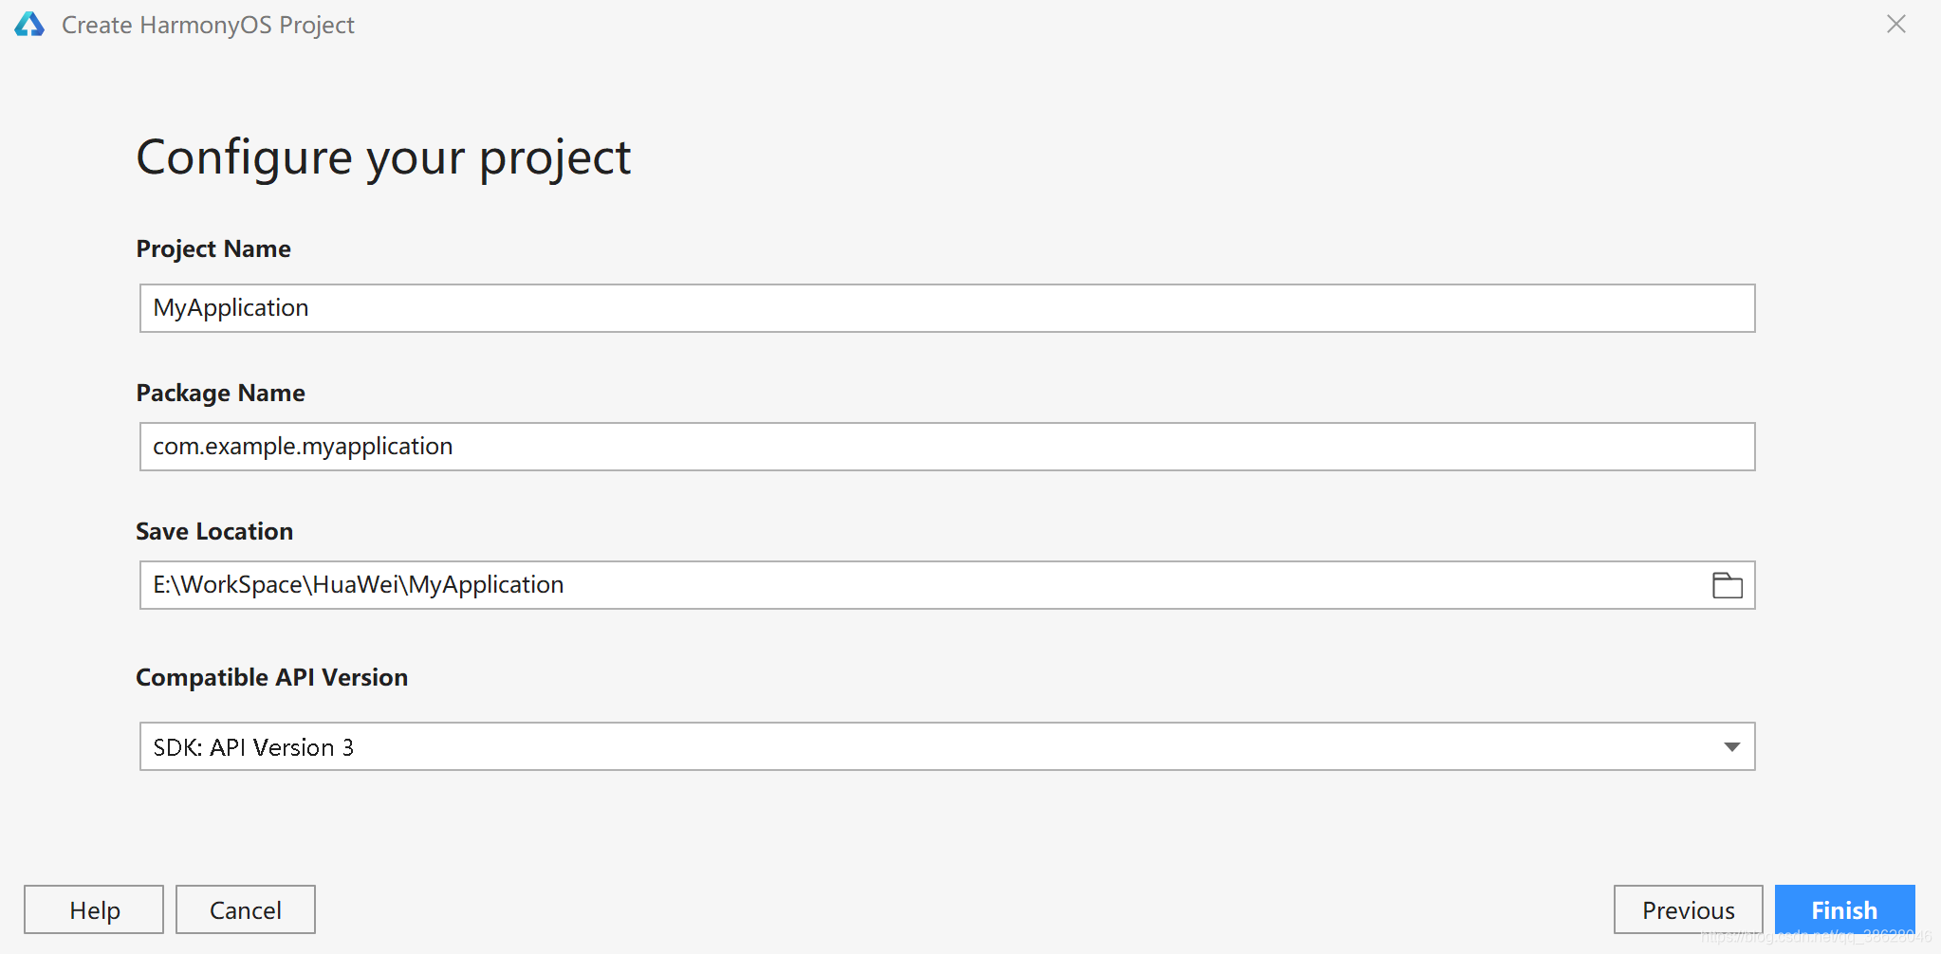This screenshot has height=954, width=1941.
Task: Click the Save Location label
Action: coord(214,532)
